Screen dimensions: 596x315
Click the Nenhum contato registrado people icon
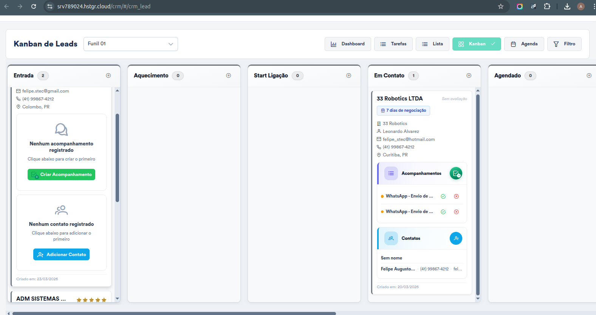[61, 210]
